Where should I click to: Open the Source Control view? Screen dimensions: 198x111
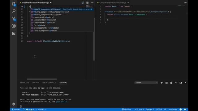(x=14, y=18)
